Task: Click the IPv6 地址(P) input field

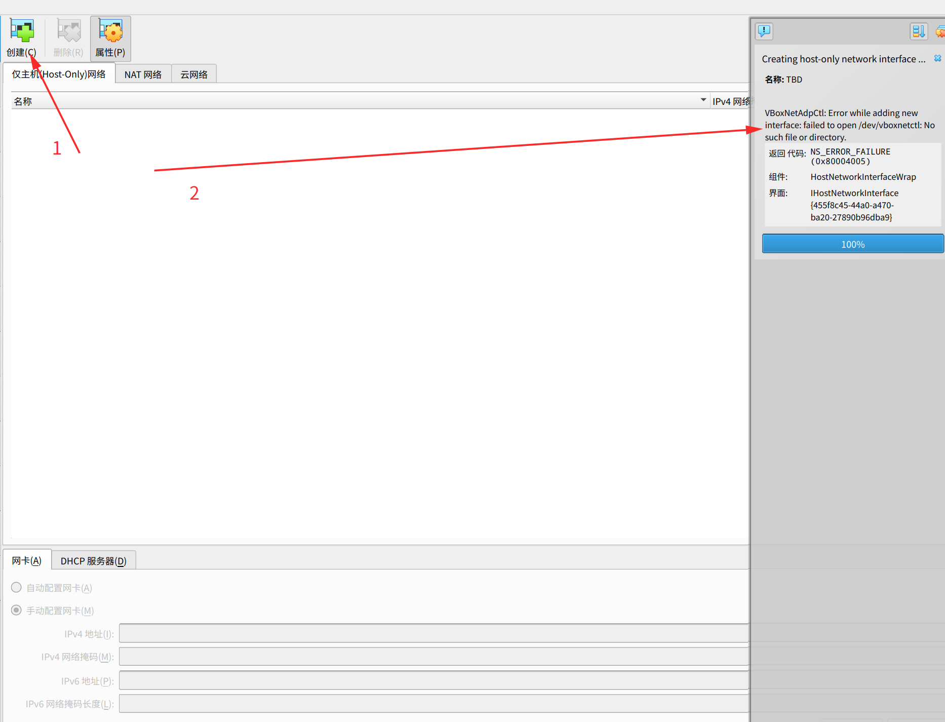Action: pyautogui.click(x=434, y=680)
